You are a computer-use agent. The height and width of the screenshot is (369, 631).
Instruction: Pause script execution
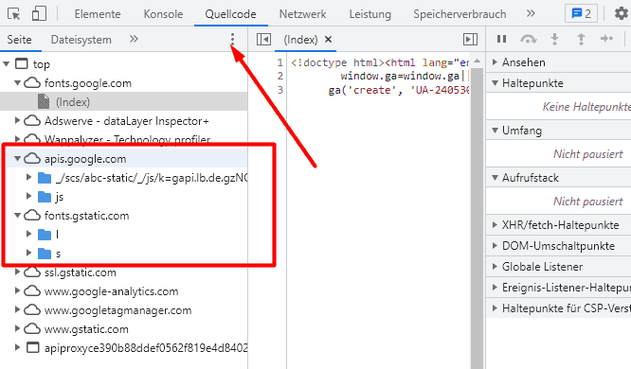501,39
